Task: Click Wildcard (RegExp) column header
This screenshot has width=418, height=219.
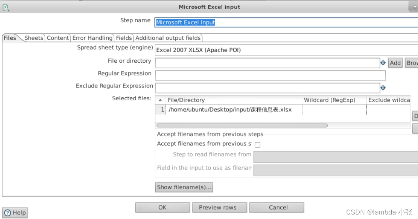Action: 334,100
